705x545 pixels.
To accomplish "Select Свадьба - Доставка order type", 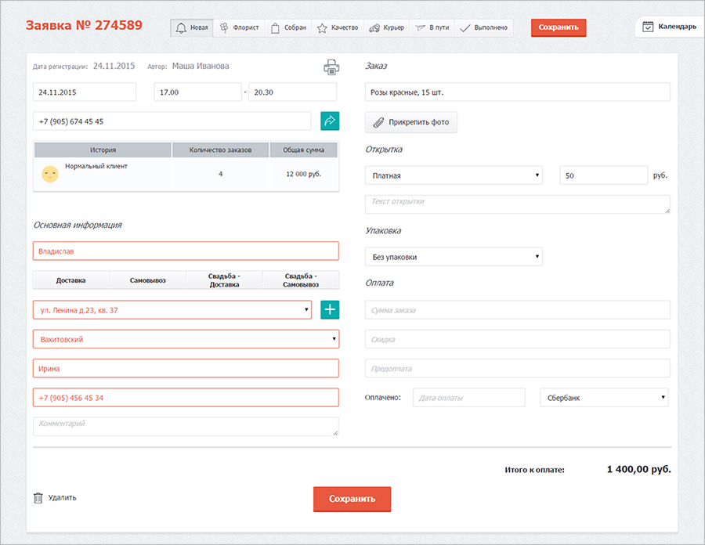I will pos(224,280).
